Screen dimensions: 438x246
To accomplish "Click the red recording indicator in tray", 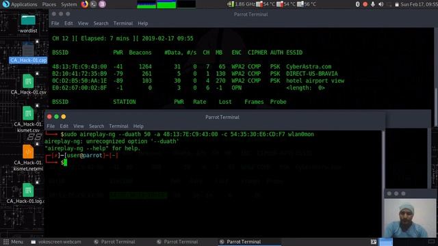I will click(x=365, y=4).
